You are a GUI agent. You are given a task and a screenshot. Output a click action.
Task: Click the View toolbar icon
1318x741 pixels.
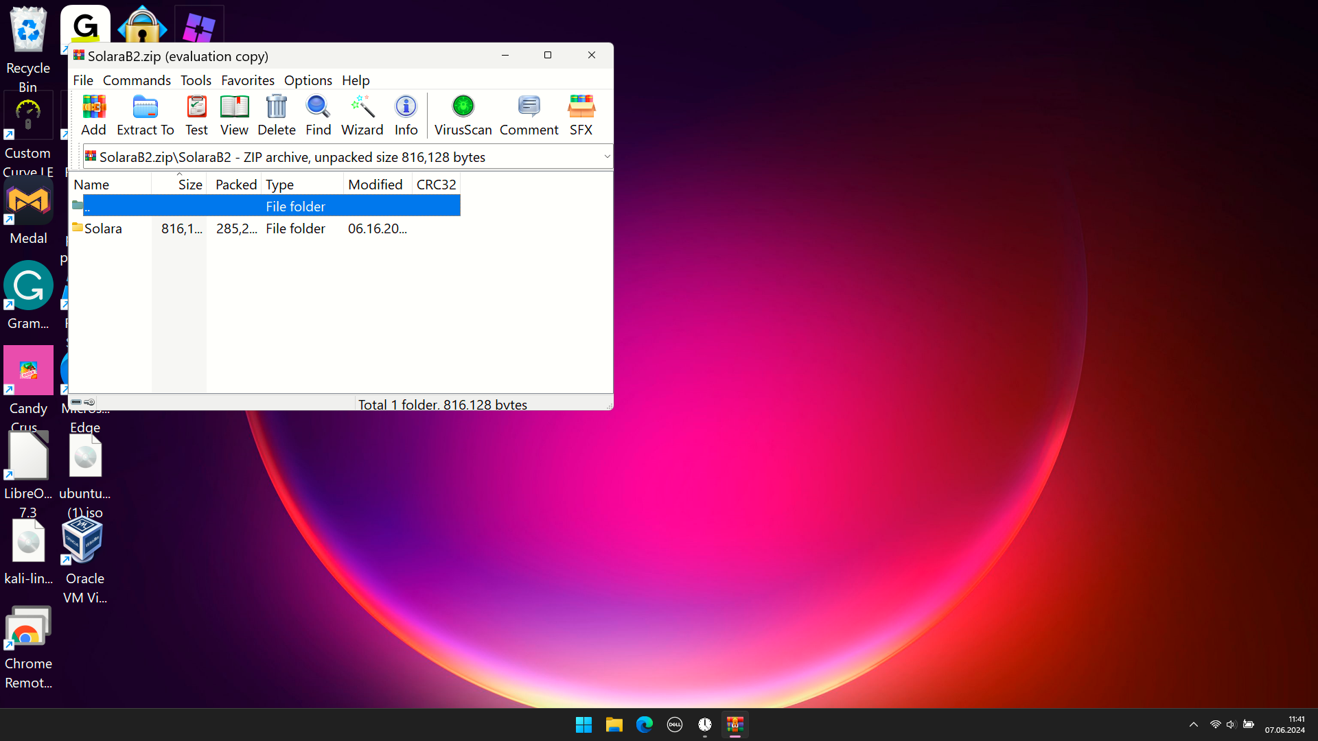click(x=234, y=115)
